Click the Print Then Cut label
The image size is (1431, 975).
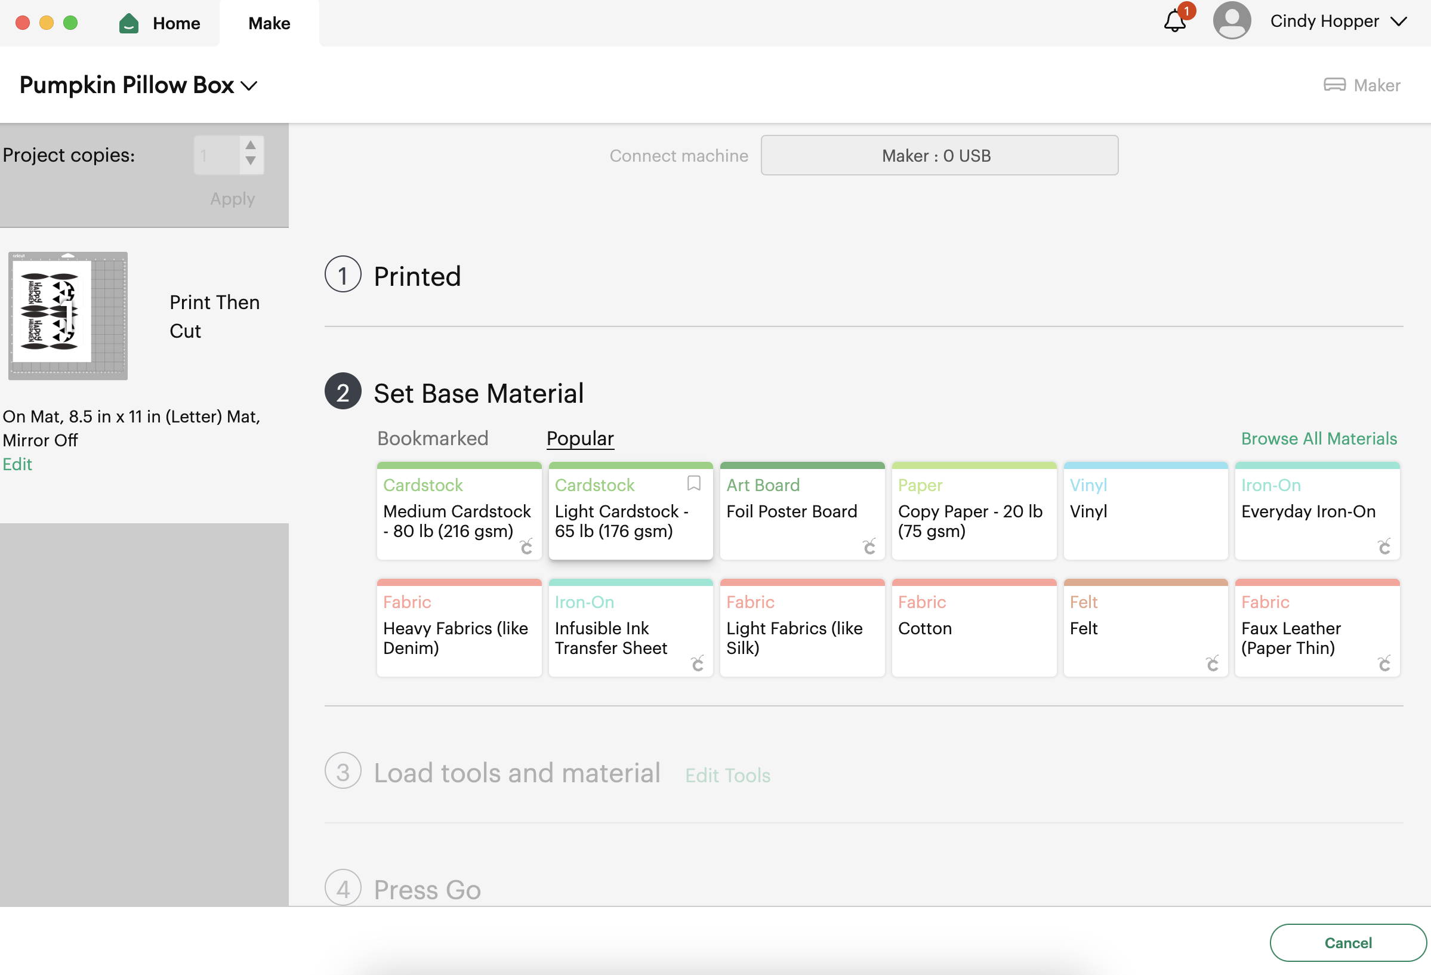tap(214, 316)
